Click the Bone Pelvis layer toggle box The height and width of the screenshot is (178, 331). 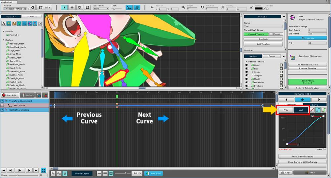[x=2, y=105]
